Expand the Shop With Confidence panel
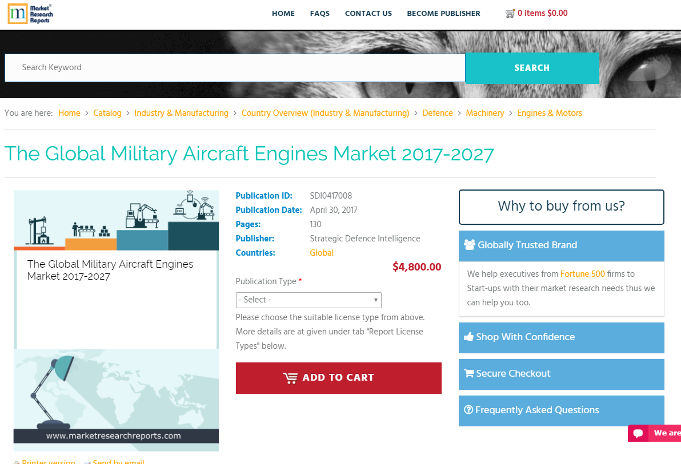Viewport: 681px width, 464px height. pos(561,338)
